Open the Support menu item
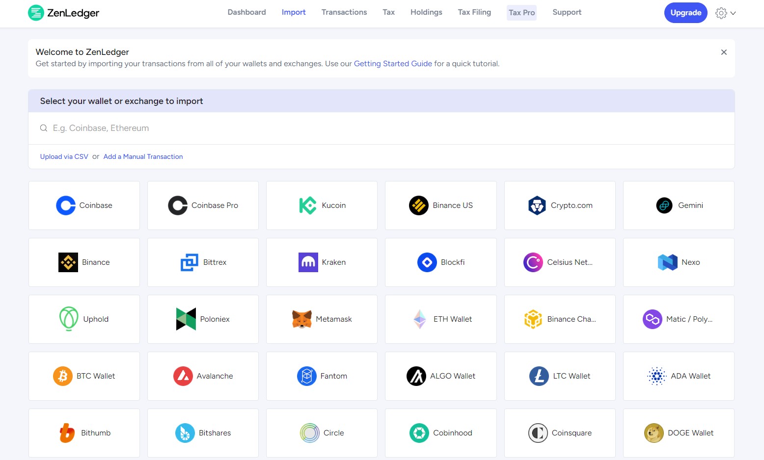This screenshot has width=764, height=460. click(567, 12)
